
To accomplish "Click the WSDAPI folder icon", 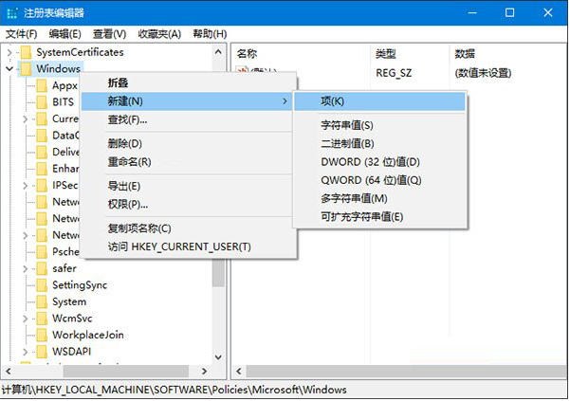I will pyautogui.click(x=42, y=352).
